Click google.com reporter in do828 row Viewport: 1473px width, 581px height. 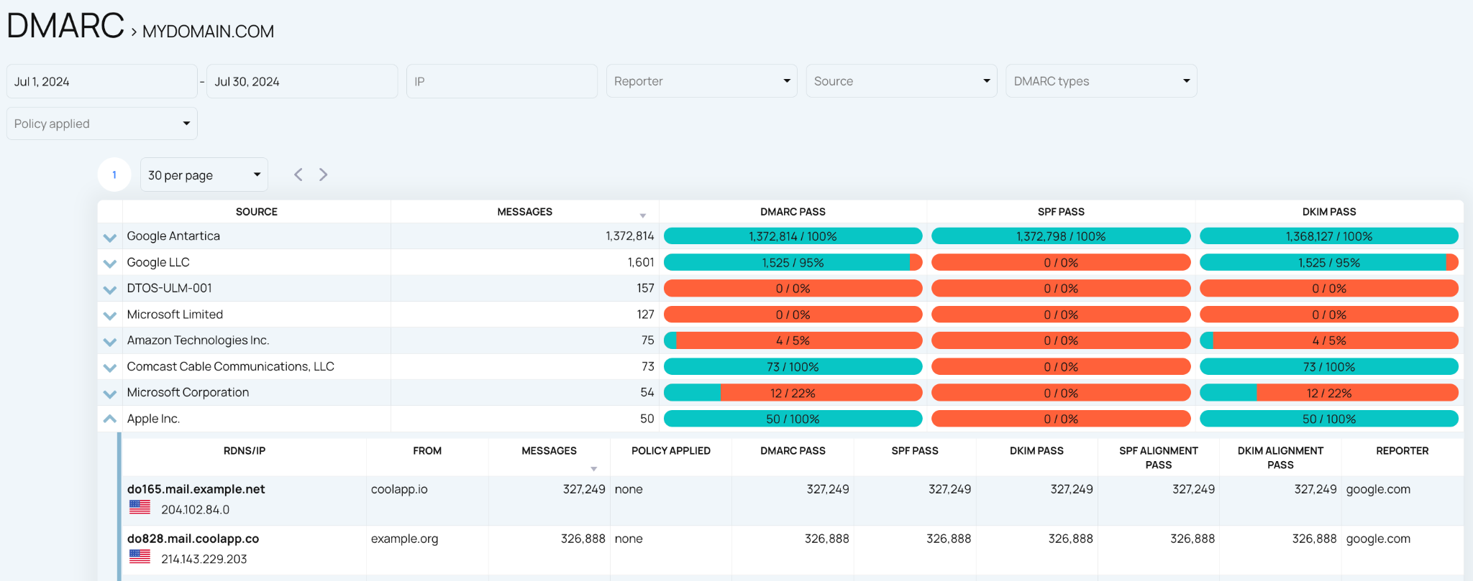[1378, 539]
